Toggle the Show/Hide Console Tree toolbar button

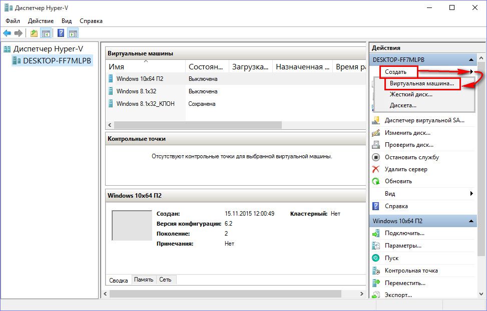(x=46, y=33)
